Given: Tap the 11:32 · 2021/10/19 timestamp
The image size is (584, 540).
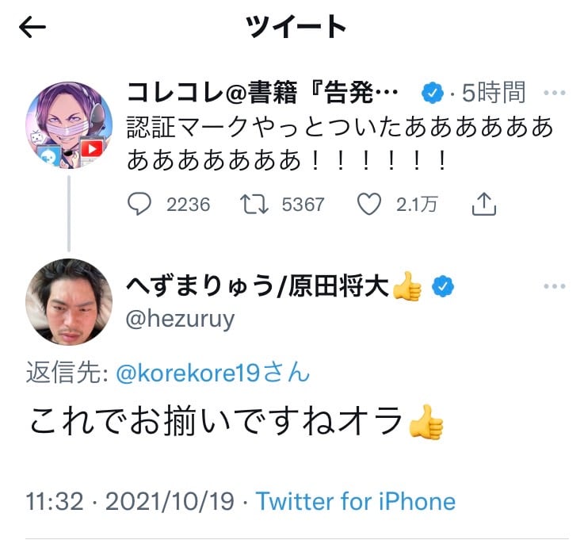Looking at the screenshot, I should tap(132, 501).
